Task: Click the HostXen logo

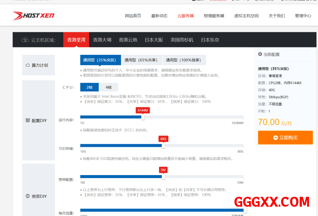Action: (x=34, y=16)
